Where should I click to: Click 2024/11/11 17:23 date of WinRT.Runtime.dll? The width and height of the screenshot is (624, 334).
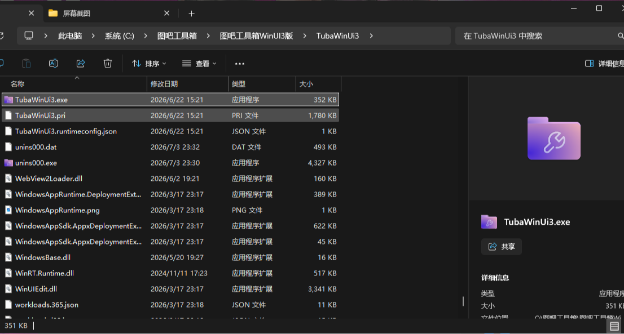(x=179, y=273)
